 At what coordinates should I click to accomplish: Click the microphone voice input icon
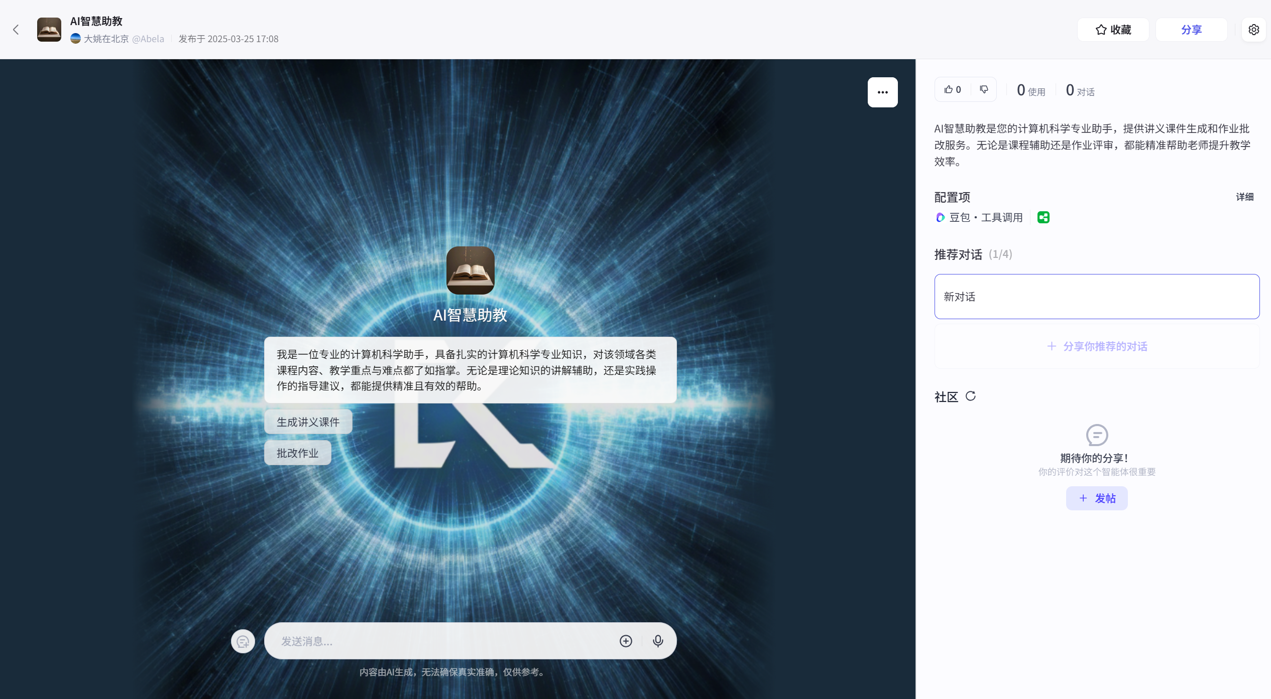658,641
